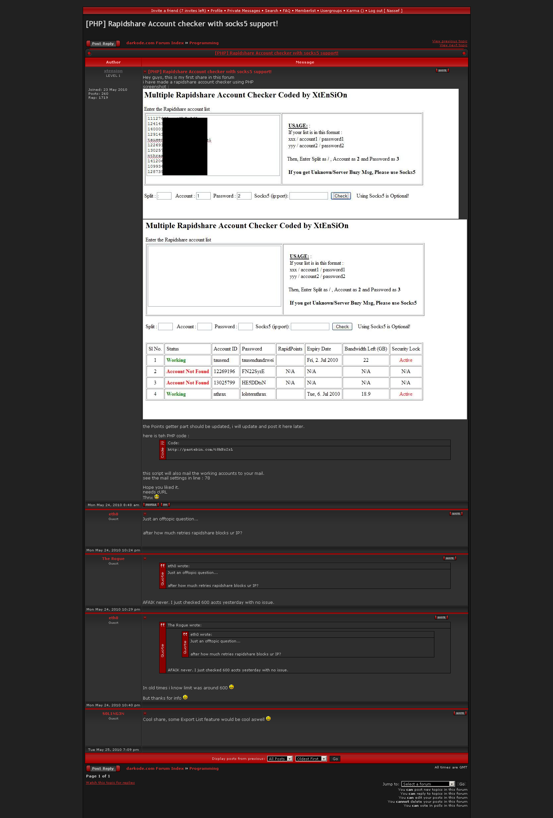Open the All Posts dropdown

[280, 758]
